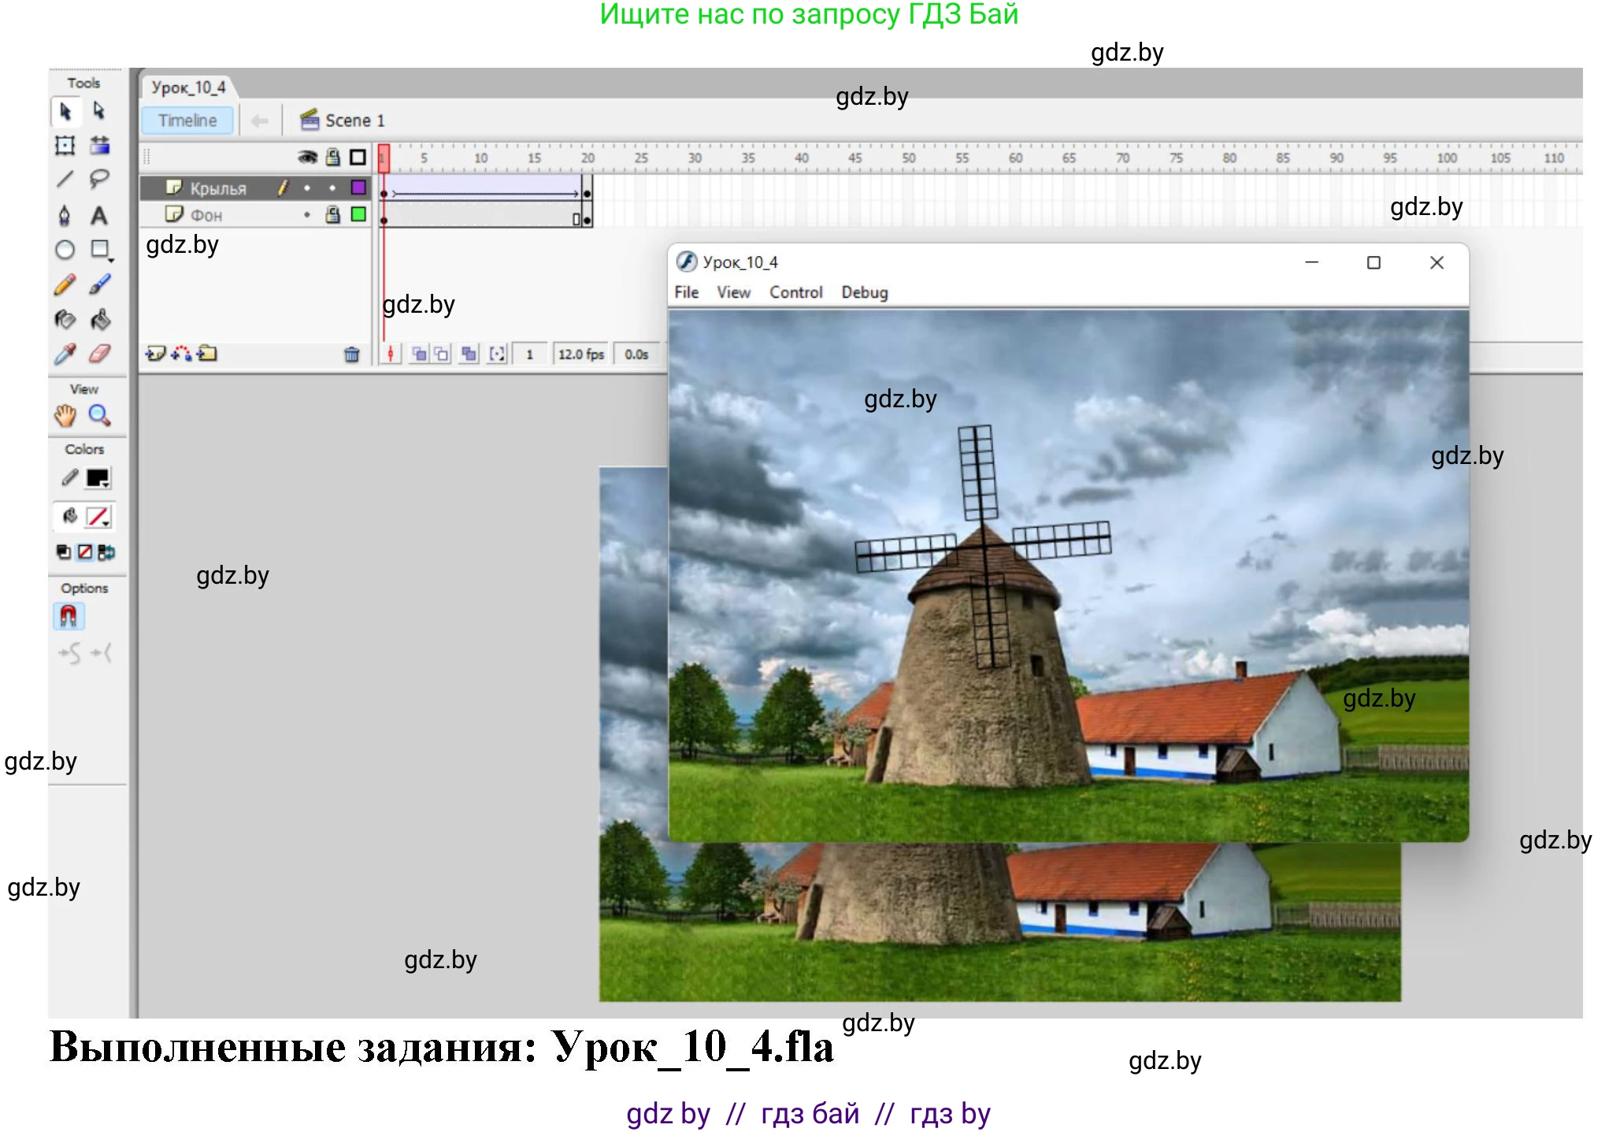Toggle Snap to Objects magnet option

69,615
